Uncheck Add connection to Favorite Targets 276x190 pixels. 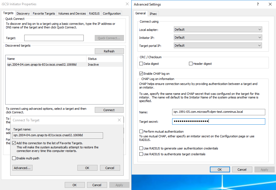(x=14, y=143)
